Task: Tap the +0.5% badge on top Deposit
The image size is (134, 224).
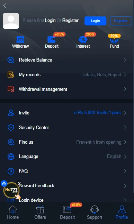Action: [60, 34]
